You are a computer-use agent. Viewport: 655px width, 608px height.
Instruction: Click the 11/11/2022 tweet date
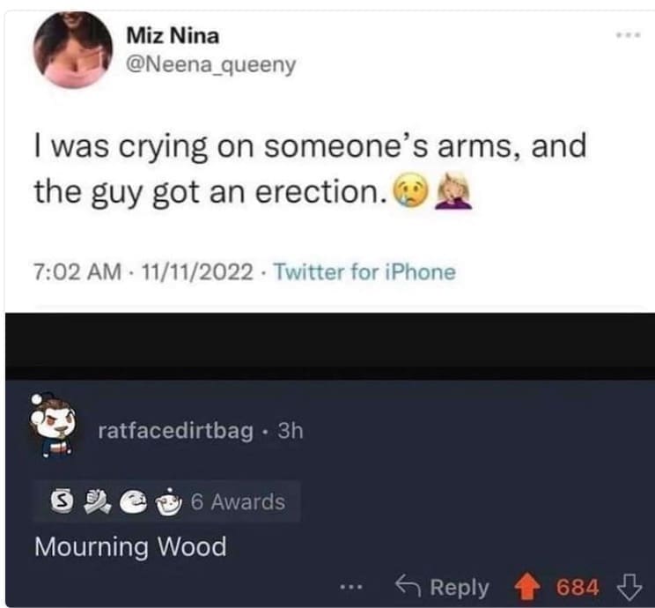pyautogui.click(x=197, y=271)
